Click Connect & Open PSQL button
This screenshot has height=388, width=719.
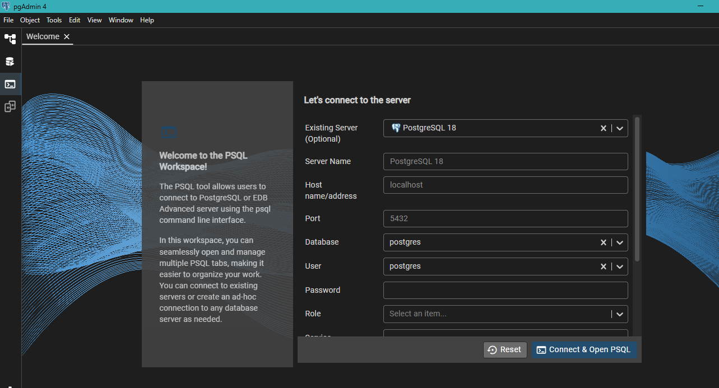coord(584,349)
